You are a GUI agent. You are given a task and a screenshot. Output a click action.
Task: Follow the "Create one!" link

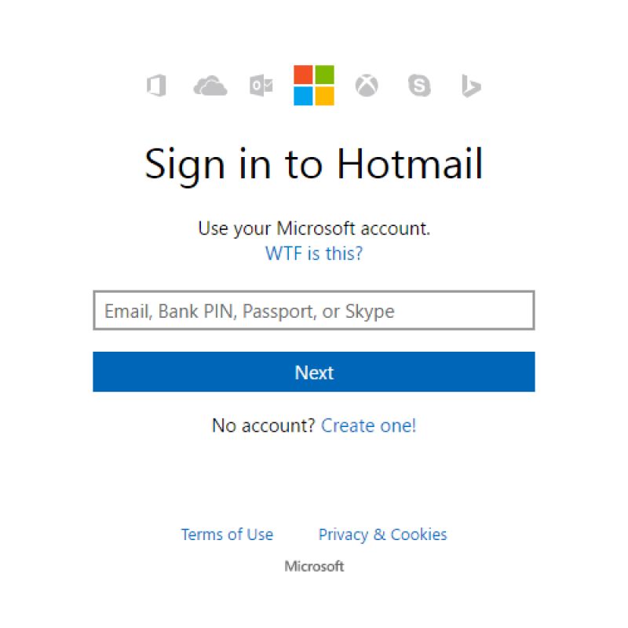pyautogui.click(x=369, y=425)
